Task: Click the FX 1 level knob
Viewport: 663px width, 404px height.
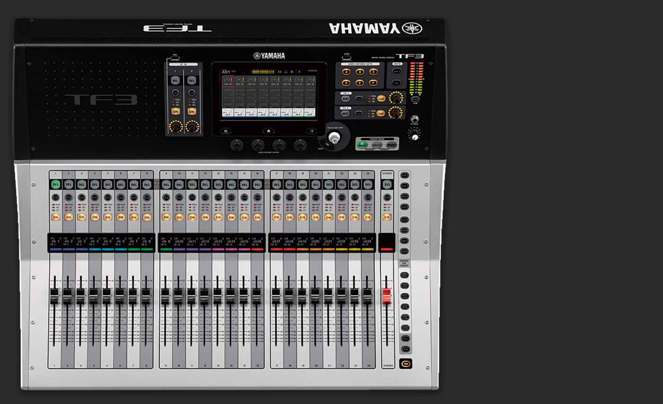Action: click(396, 97)
